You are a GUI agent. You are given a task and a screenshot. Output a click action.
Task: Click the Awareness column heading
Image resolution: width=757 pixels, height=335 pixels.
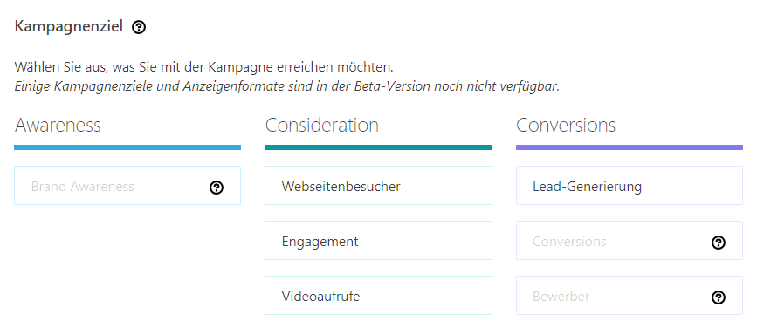tap(58, 125)
